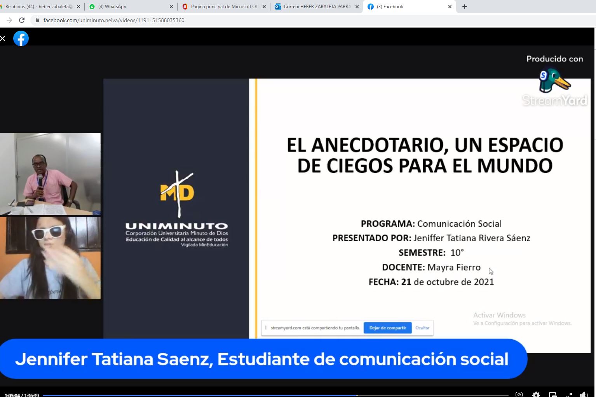Mute the video volume speaker icon
This screenshot has height=397, width=596.
click(584, 395)
